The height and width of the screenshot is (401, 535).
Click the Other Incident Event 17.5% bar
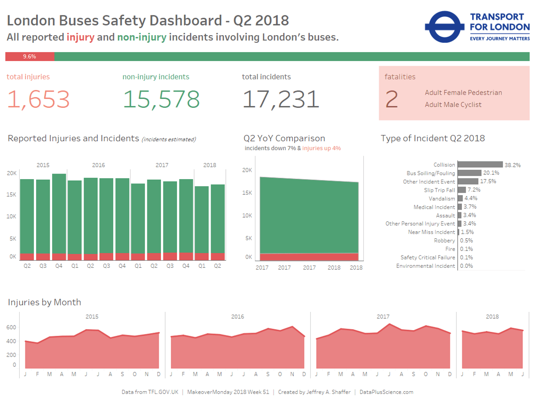click(468, 182)
